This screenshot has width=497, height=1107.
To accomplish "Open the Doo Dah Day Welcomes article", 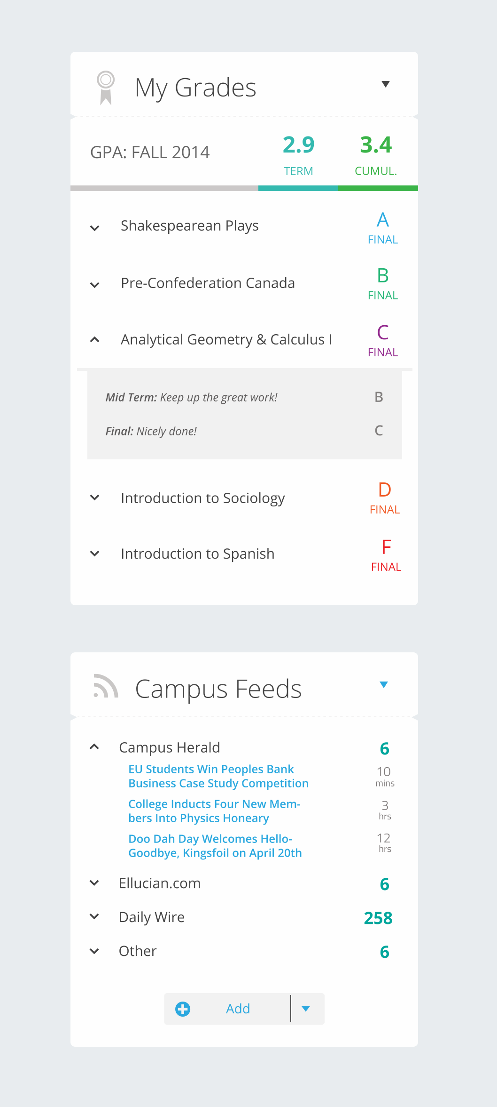I will (x=215, y=846).
